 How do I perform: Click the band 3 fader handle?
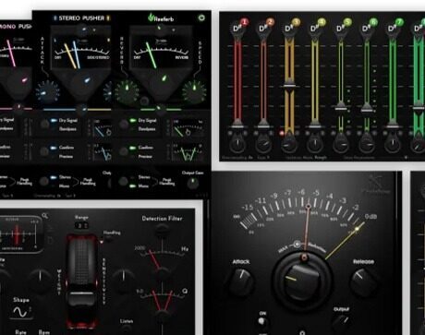pyautogui.click(x=289, y=87)
